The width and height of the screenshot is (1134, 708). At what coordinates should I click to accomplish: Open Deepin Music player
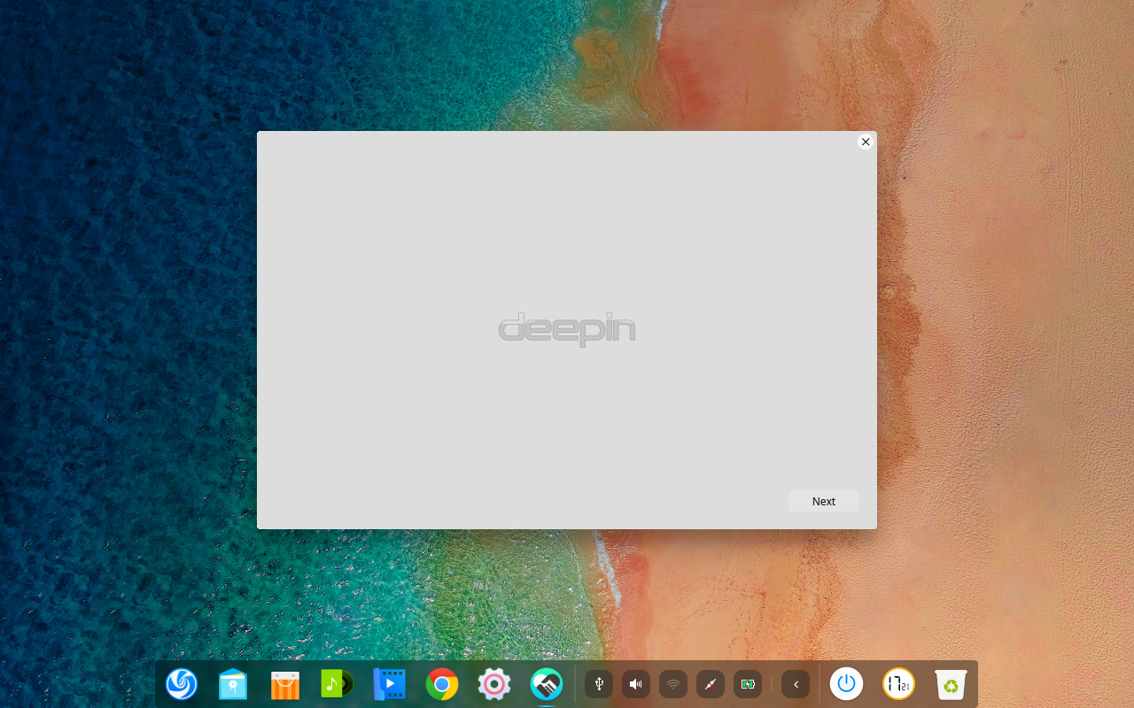tap(336, 684)
